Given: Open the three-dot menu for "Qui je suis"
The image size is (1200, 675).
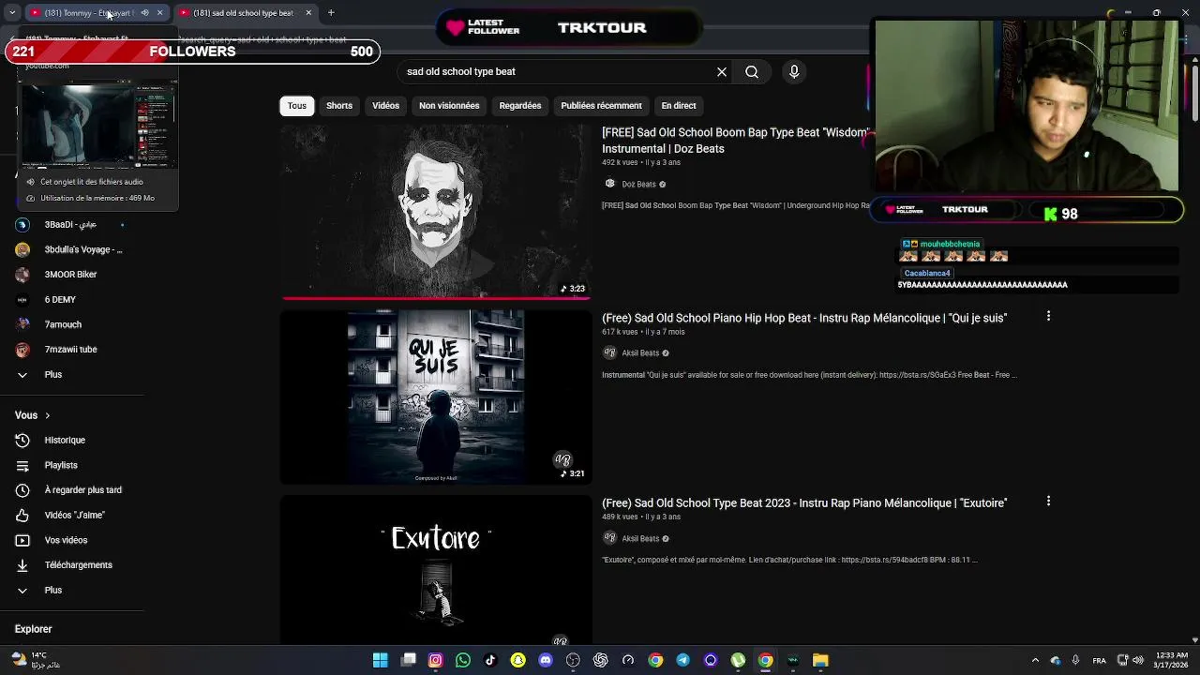Looking at the screenshot, I should tap(1048, 316).
